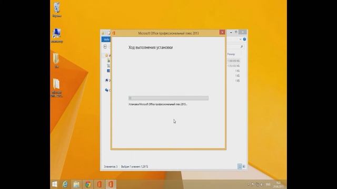The image size is (337, 189).
Task: Open the volume tray icon
Action: click(261, 184)
